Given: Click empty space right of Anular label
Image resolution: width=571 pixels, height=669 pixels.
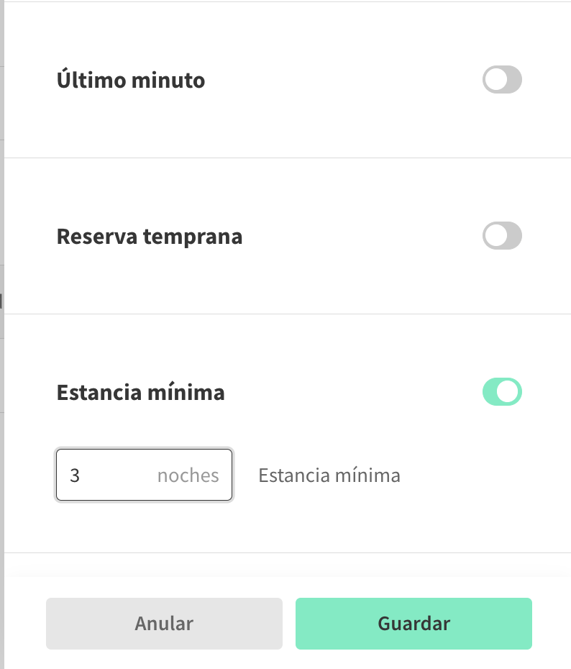Looking at the screenshot, I should [237, 624].
